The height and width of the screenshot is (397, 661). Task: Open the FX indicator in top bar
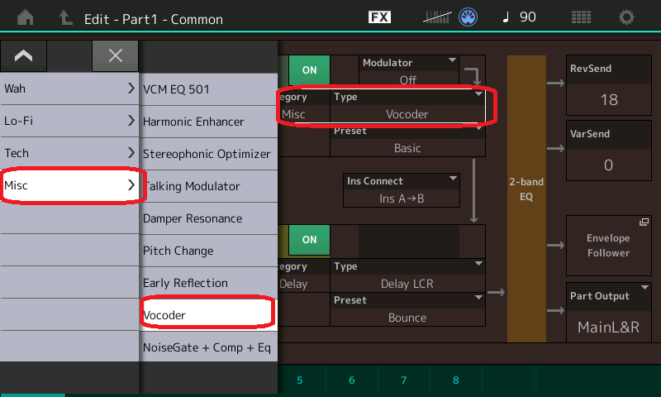coord(379,17)
